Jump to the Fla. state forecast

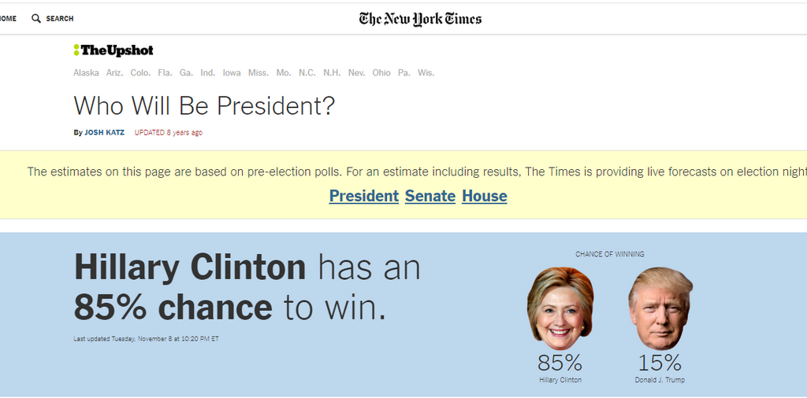[x=165, y=73]
